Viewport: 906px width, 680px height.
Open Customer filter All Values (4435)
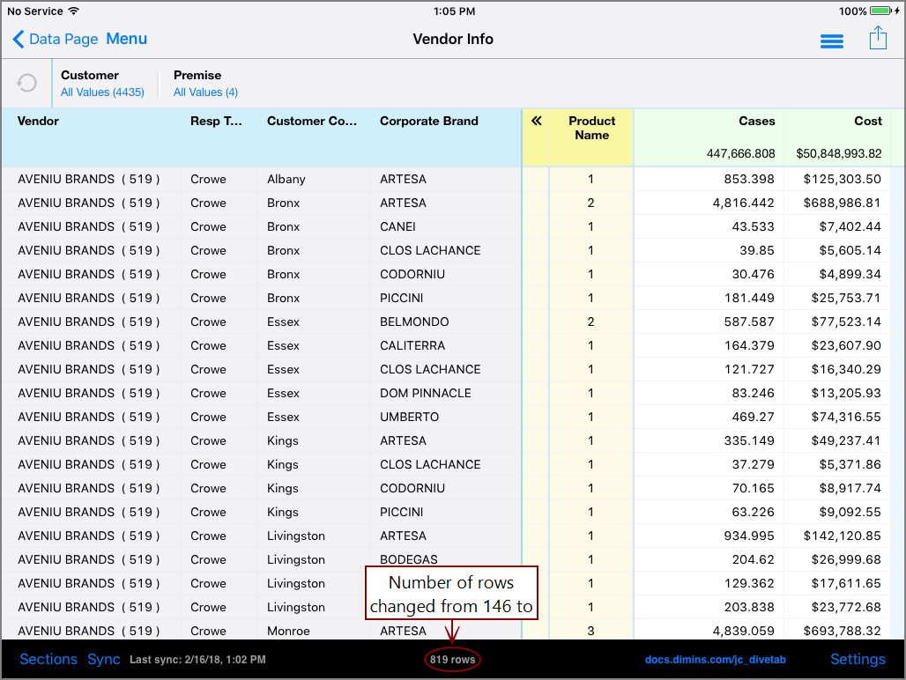tap(102, 92)
